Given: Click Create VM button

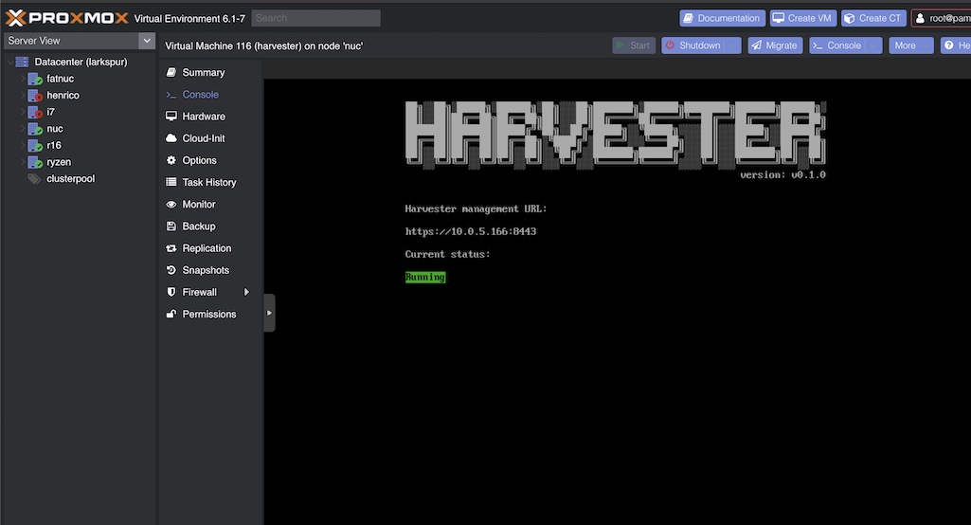Looking at the screenshot, I should coord(803,18).
